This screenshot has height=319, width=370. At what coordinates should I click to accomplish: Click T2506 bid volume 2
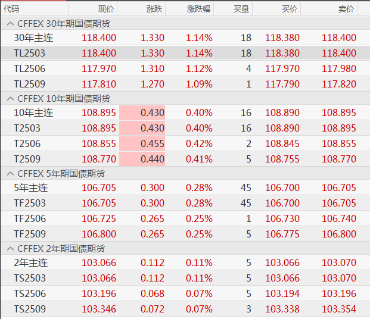(248, 143)
